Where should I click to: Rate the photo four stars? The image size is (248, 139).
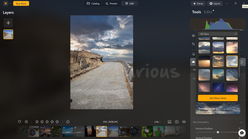coord(52,121)
